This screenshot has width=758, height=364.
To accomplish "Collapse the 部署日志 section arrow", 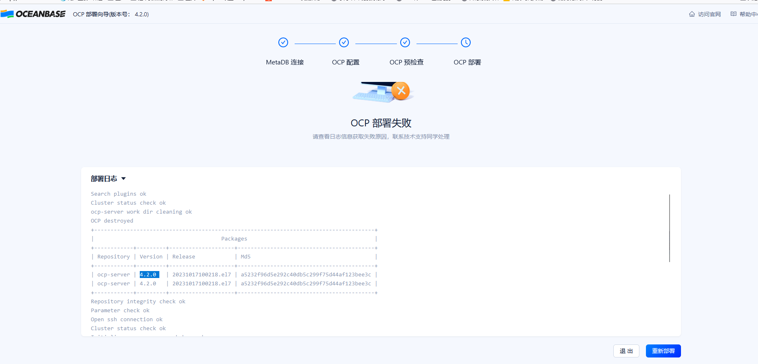I will tap(123, 179).
